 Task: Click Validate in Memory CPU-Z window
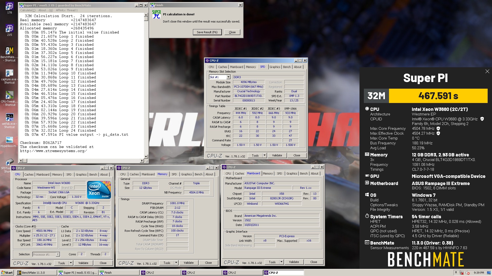[x=189, y=263]
